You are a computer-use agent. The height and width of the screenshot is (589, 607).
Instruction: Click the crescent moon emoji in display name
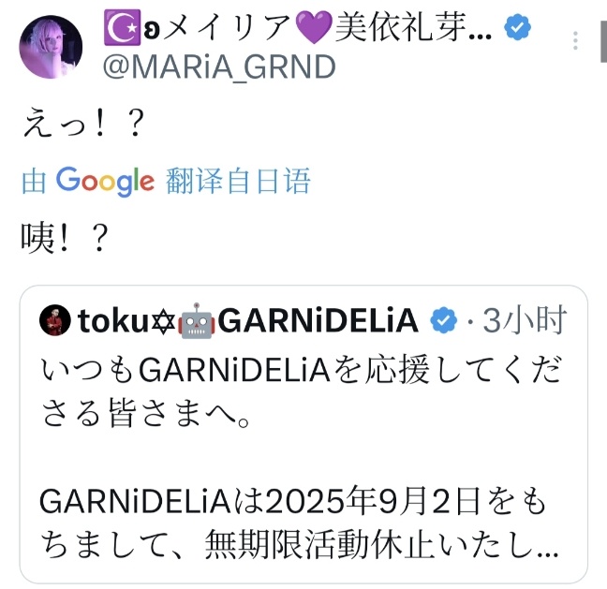click(x=123, y=27)
